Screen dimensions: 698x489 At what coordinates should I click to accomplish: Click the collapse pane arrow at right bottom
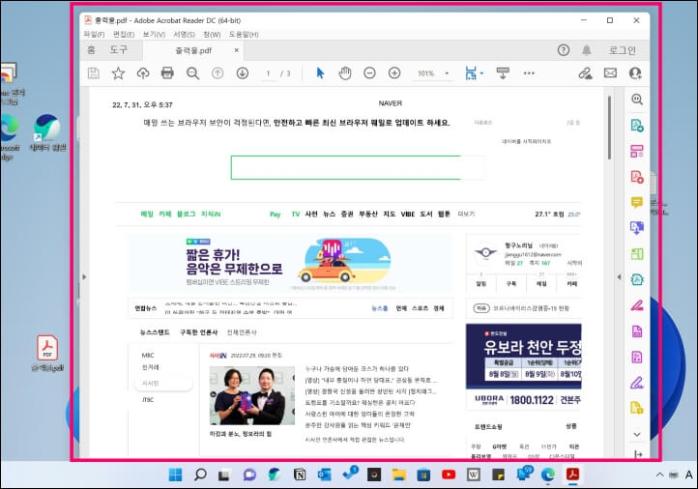[638, 454]
